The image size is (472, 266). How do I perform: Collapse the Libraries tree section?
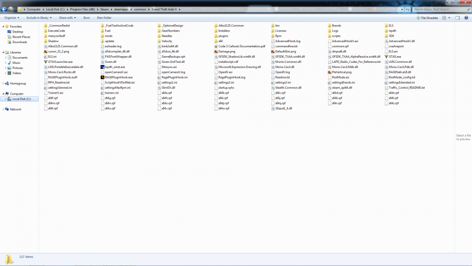point(3,52)
